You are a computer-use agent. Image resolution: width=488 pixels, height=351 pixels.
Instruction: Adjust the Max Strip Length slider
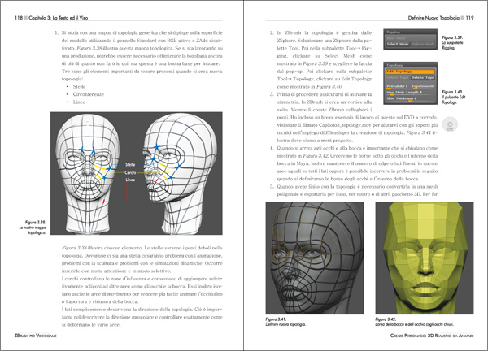[410, 93]
